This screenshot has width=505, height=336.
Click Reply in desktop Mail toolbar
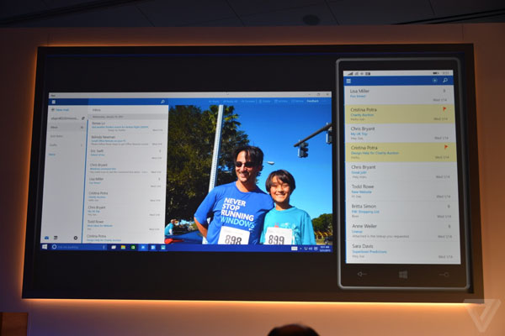pyautogui.click(x=214, y=102)
